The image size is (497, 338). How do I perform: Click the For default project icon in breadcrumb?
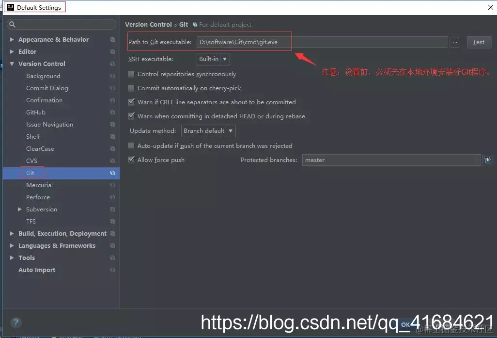click(x=195, y=24)
